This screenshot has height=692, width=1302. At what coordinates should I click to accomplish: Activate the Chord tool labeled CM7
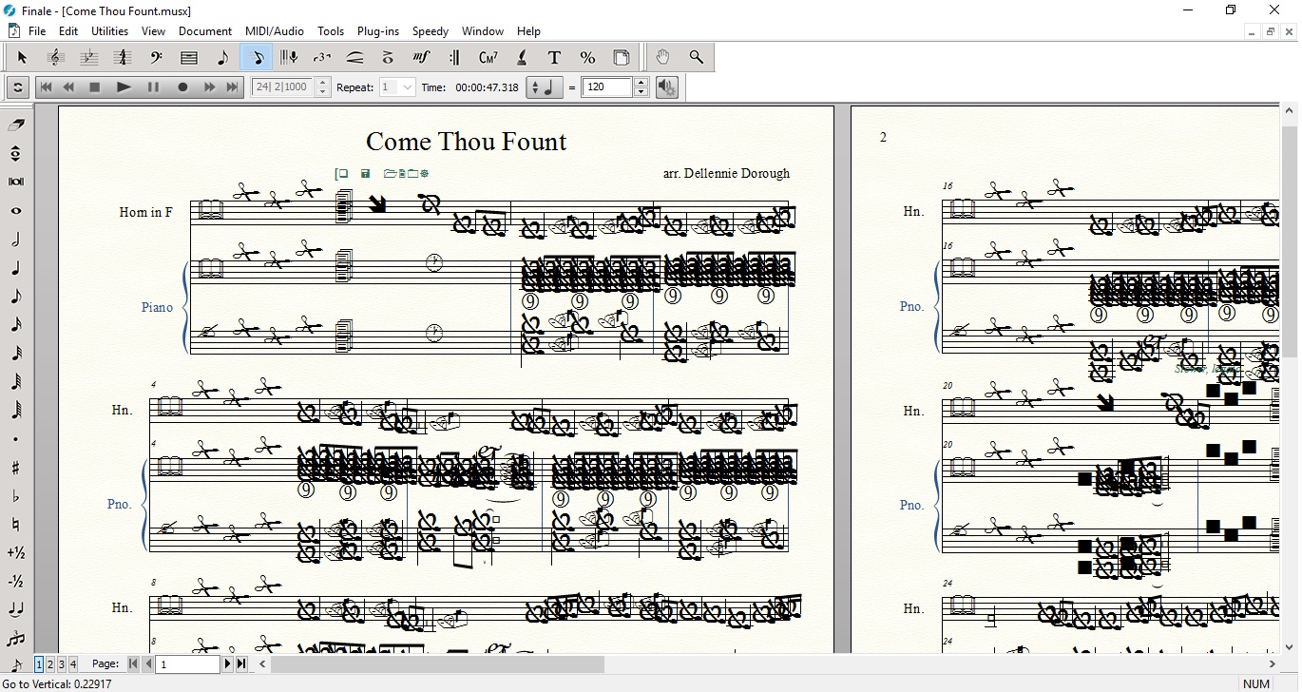pos(488,58)
